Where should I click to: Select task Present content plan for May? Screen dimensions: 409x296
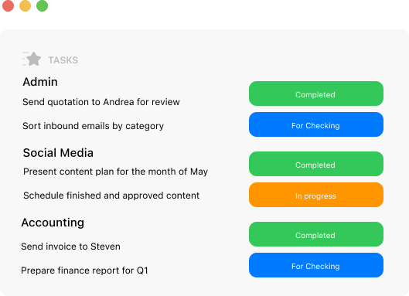pyautogui.click(x=115, y=172)
